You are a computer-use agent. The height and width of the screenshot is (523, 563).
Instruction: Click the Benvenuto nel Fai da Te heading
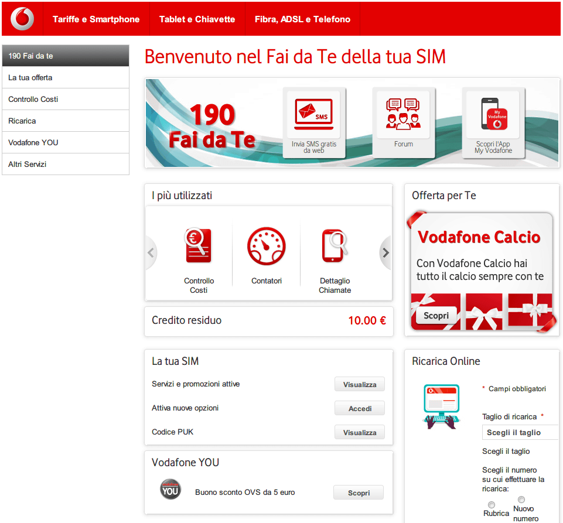click(295, 57)
